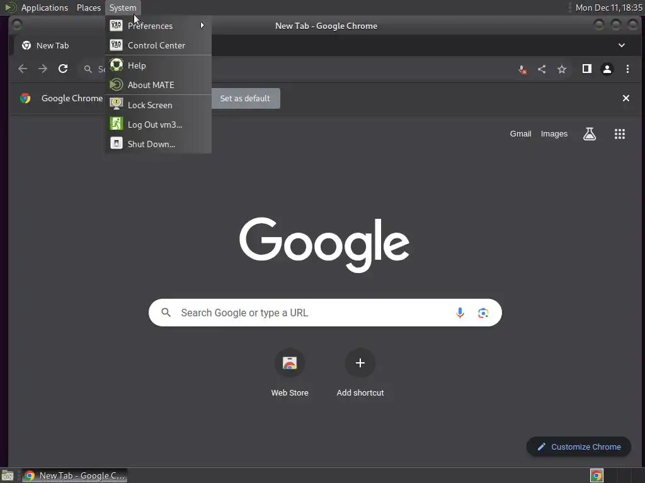This screenshot has height=483, width=645.
Task: Click the Log Out running-man icon
Action: click(x=117, y=124)
